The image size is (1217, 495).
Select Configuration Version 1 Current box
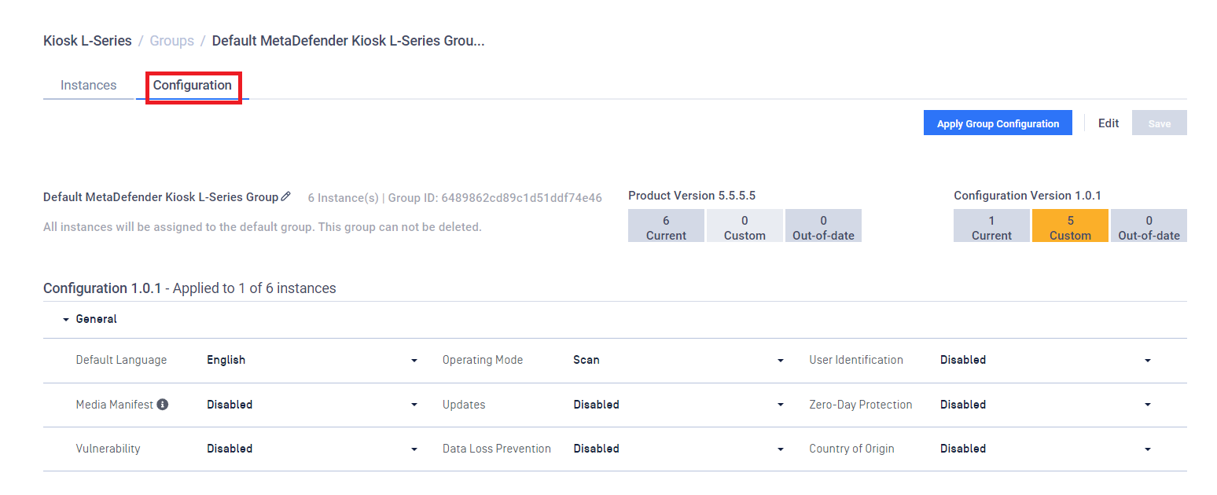(x=991, y=225)
